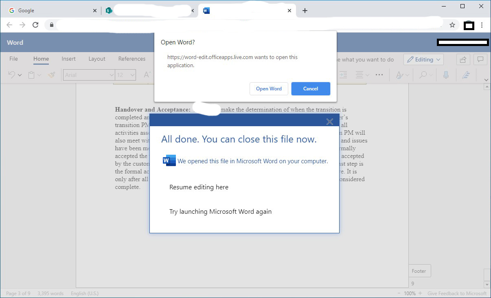Click the Grow Font icon
This screenshot has height=298, width=491.
(147, 75)
